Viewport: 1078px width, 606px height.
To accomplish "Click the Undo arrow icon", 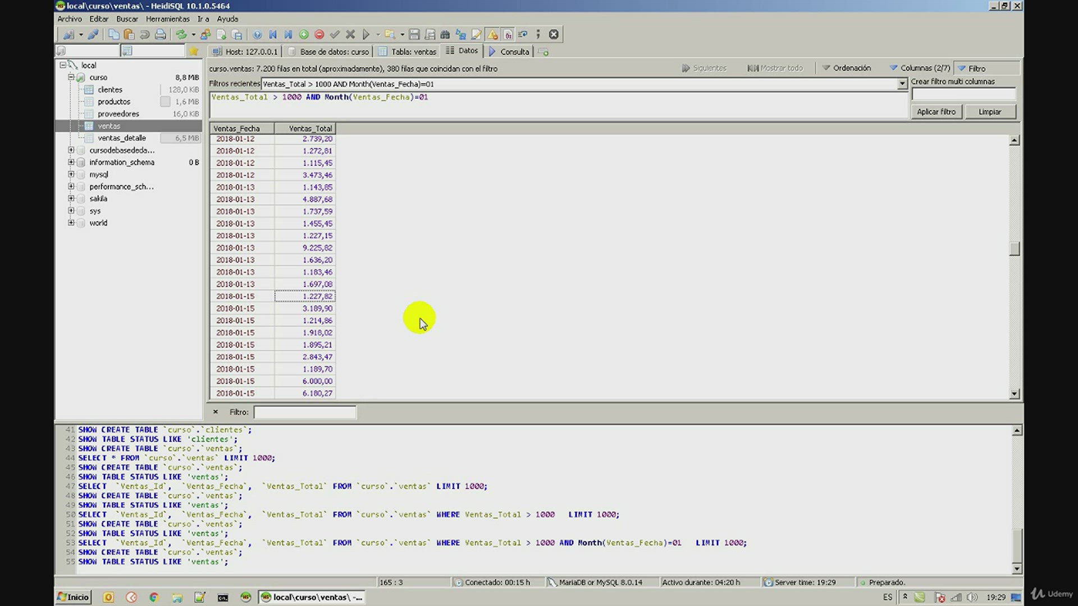I will (144, 34).
